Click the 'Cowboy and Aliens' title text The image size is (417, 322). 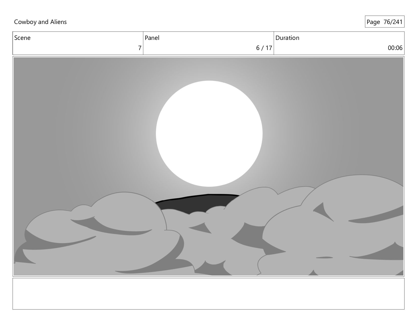(40, 22)
